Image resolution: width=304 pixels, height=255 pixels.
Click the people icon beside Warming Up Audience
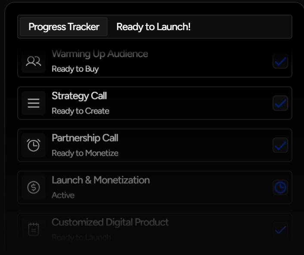pyautogui.click(x=34, y=61)
